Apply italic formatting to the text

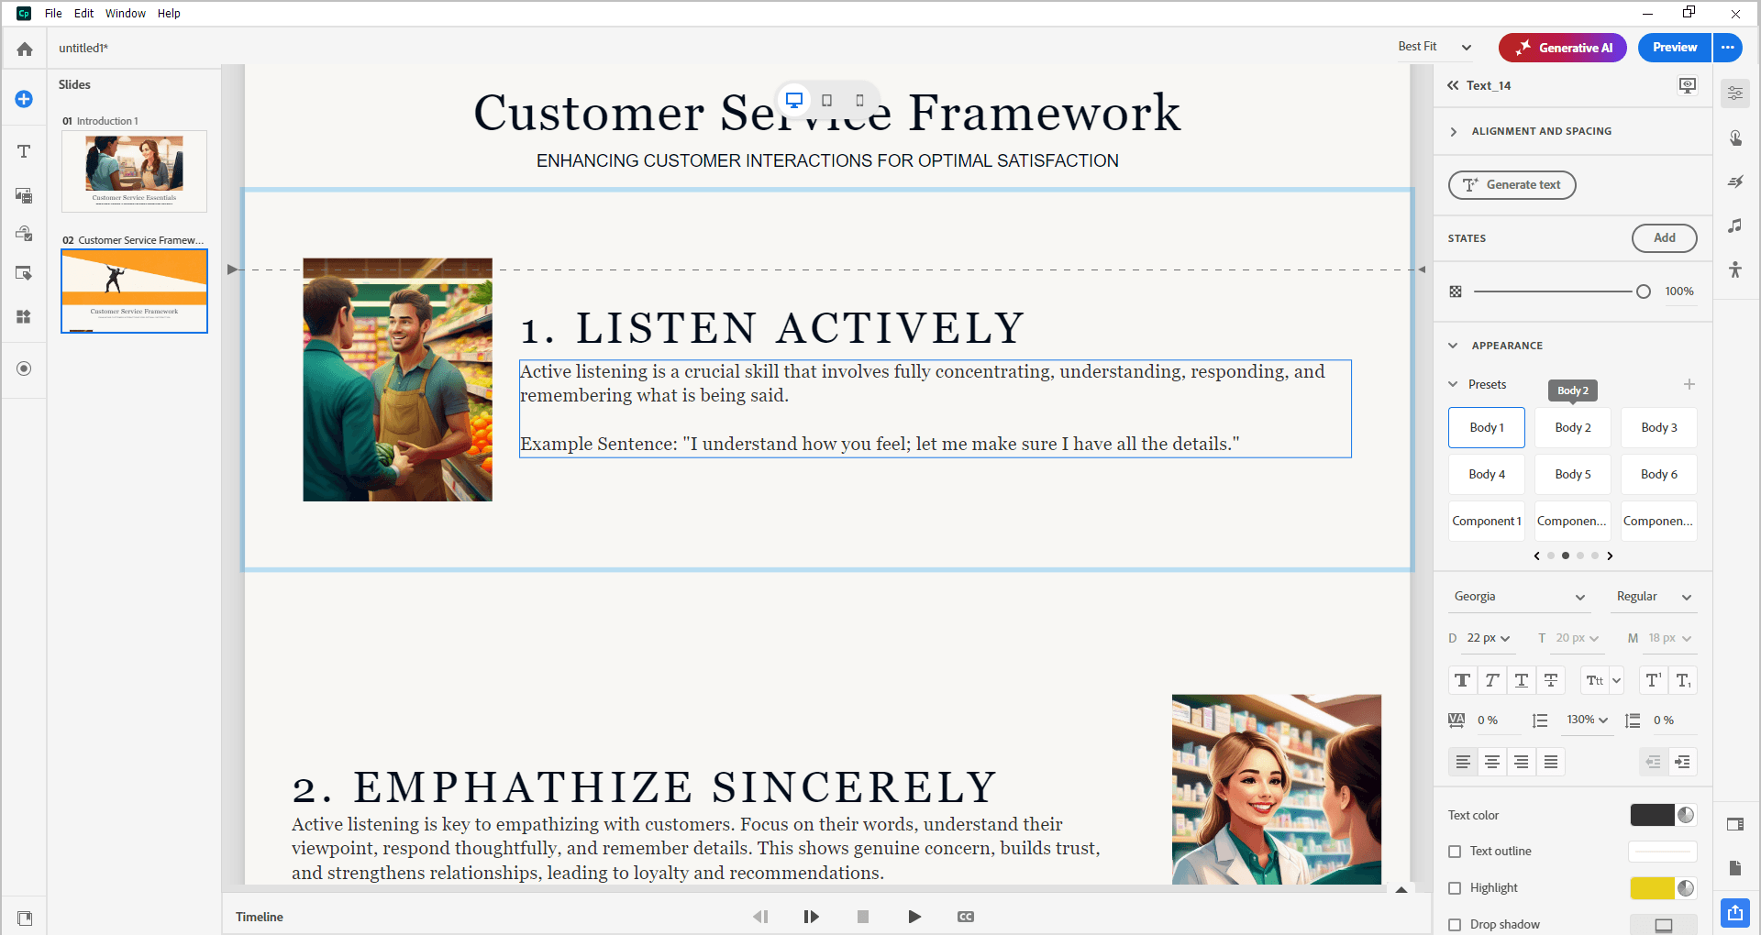coord(1492,680)
